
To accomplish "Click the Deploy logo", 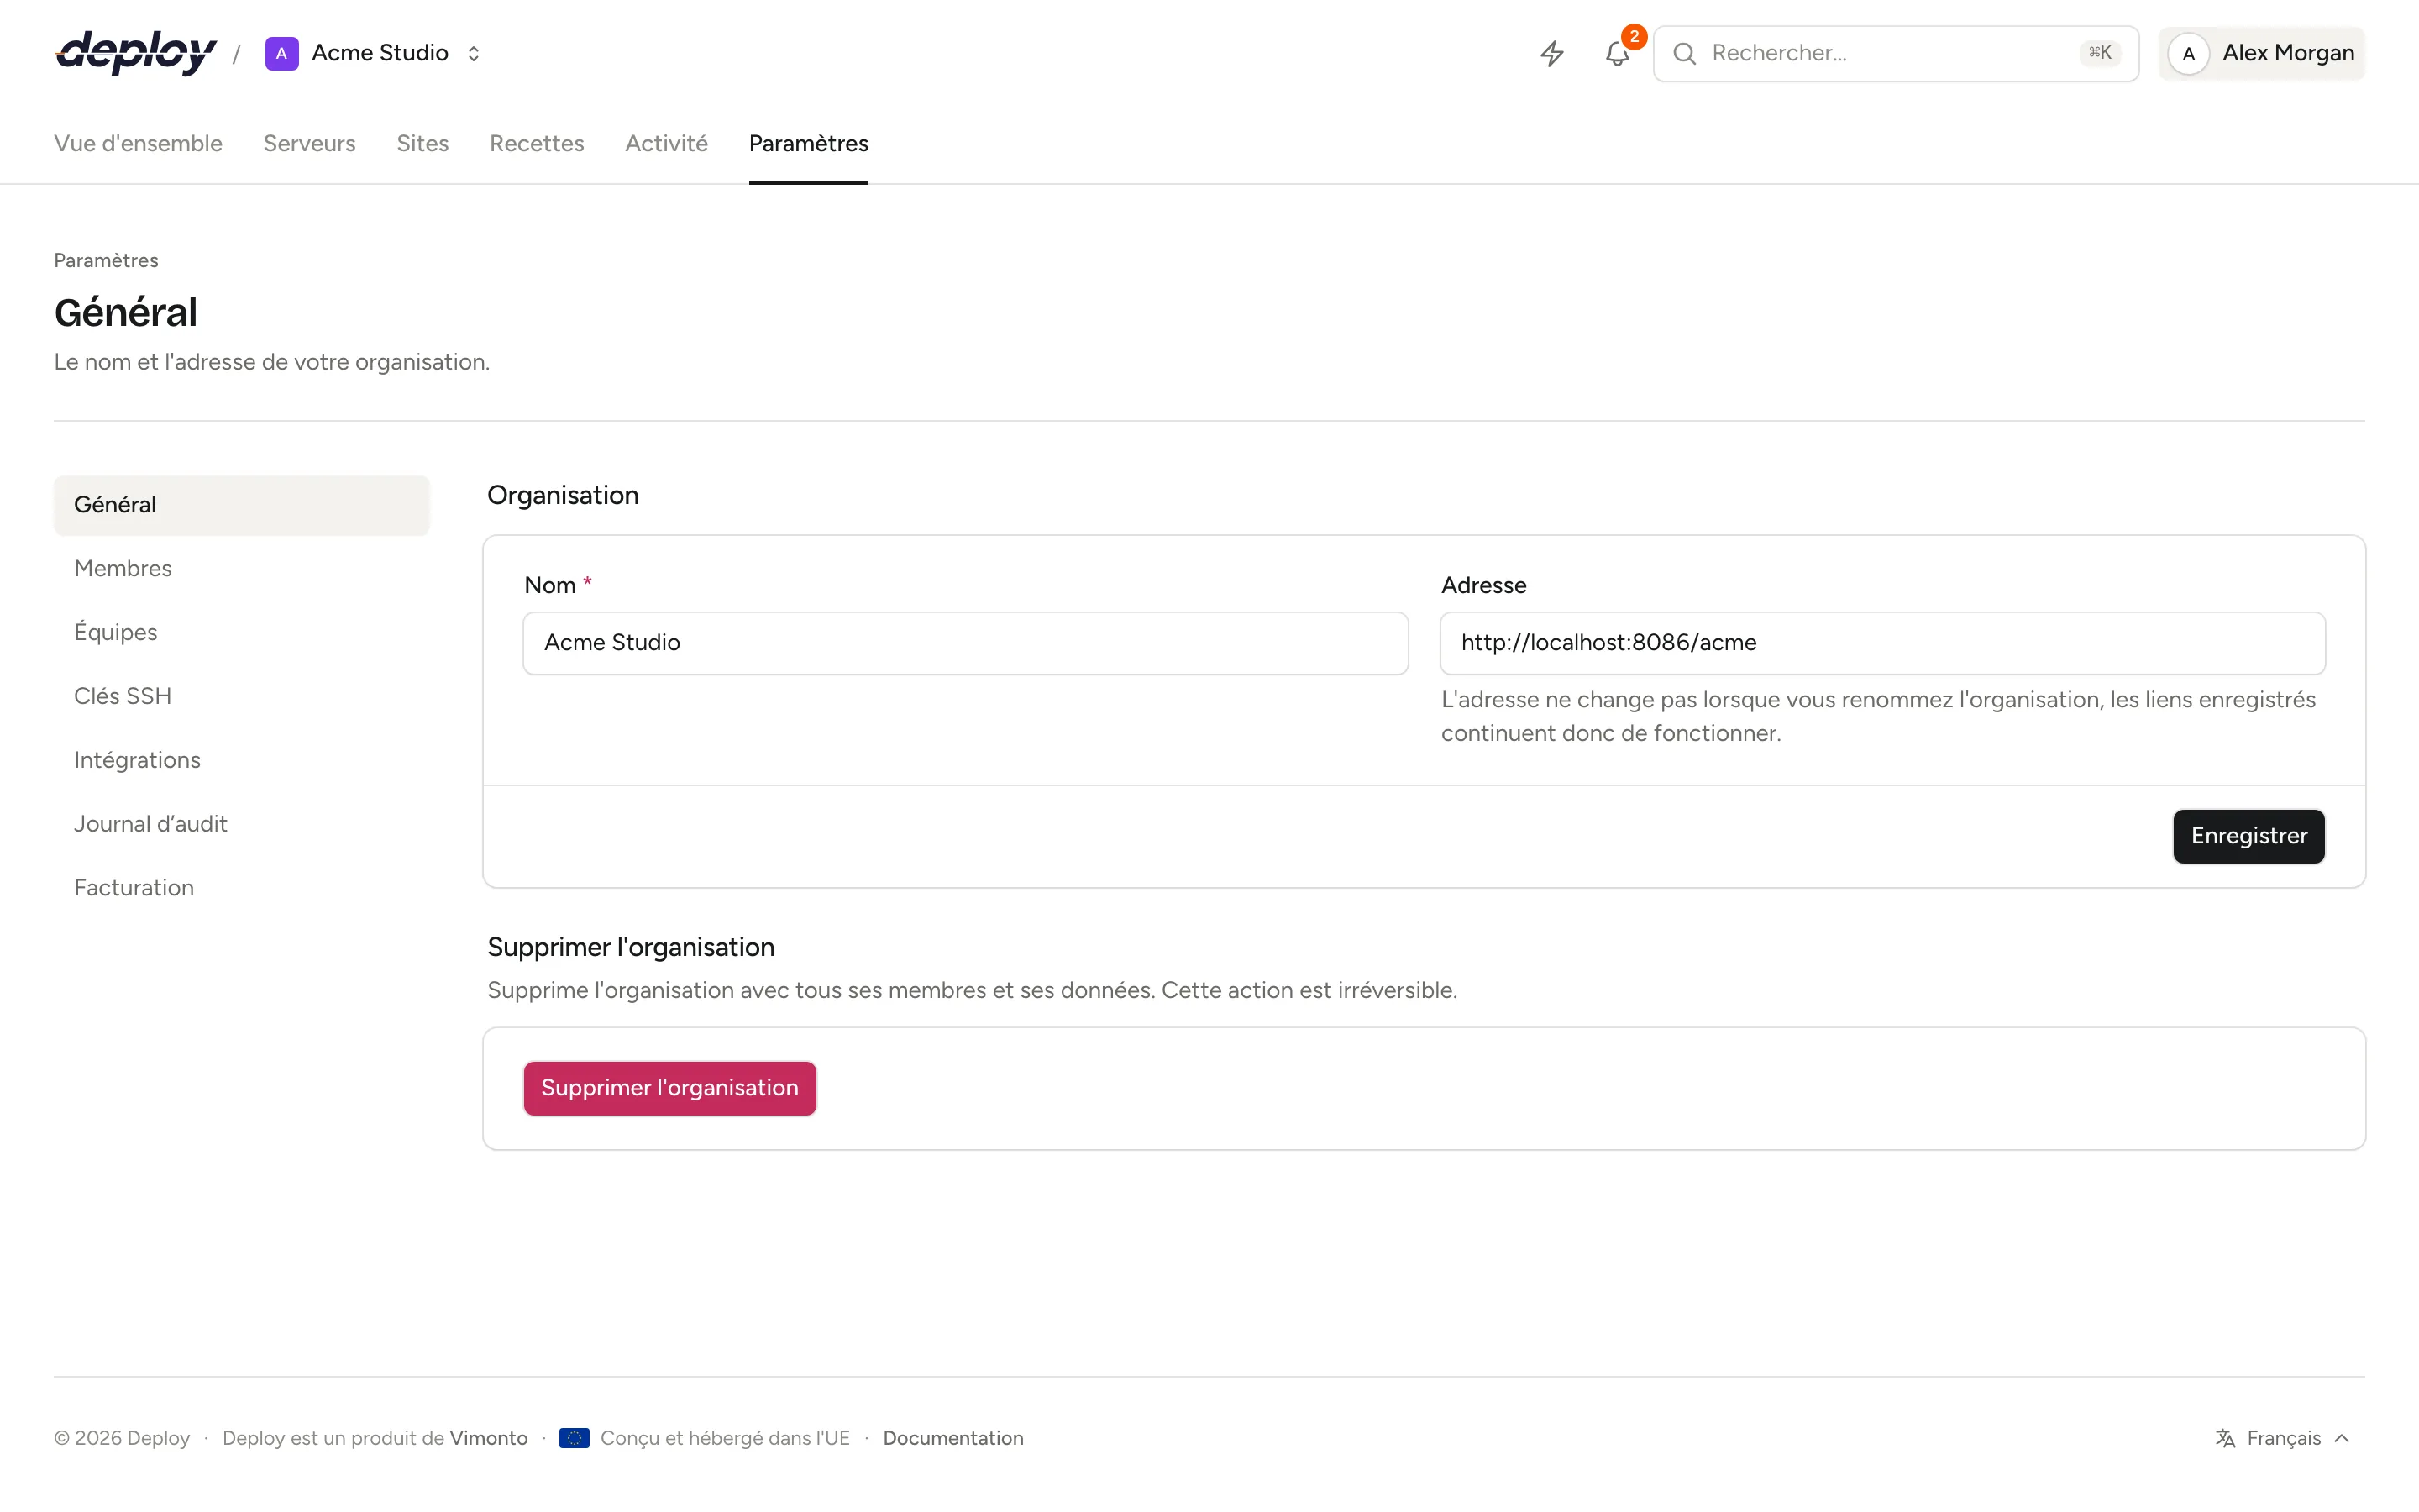I will click(136, 53).
